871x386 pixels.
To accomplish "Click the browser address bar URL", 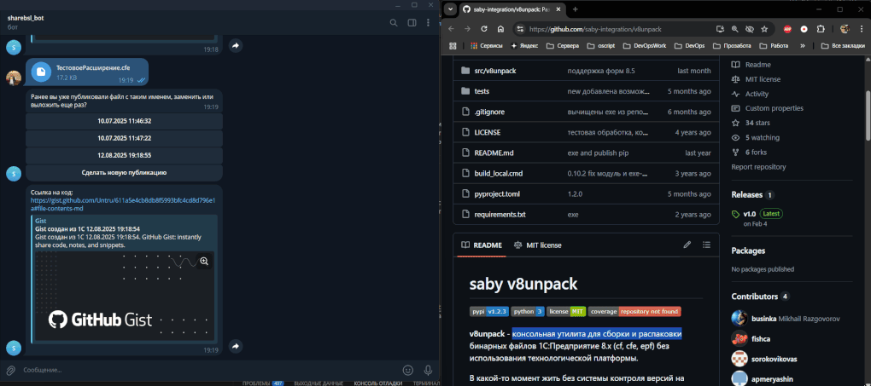I will coord(595,29).
